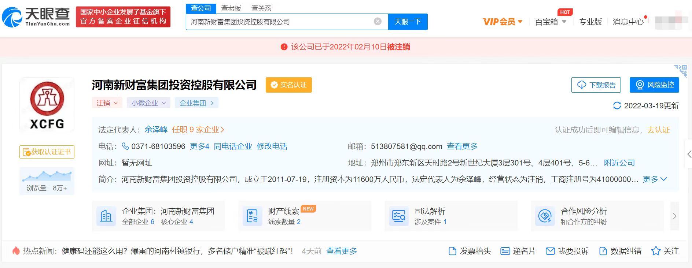Click the 司法解析 icon

tap(398, 216)
